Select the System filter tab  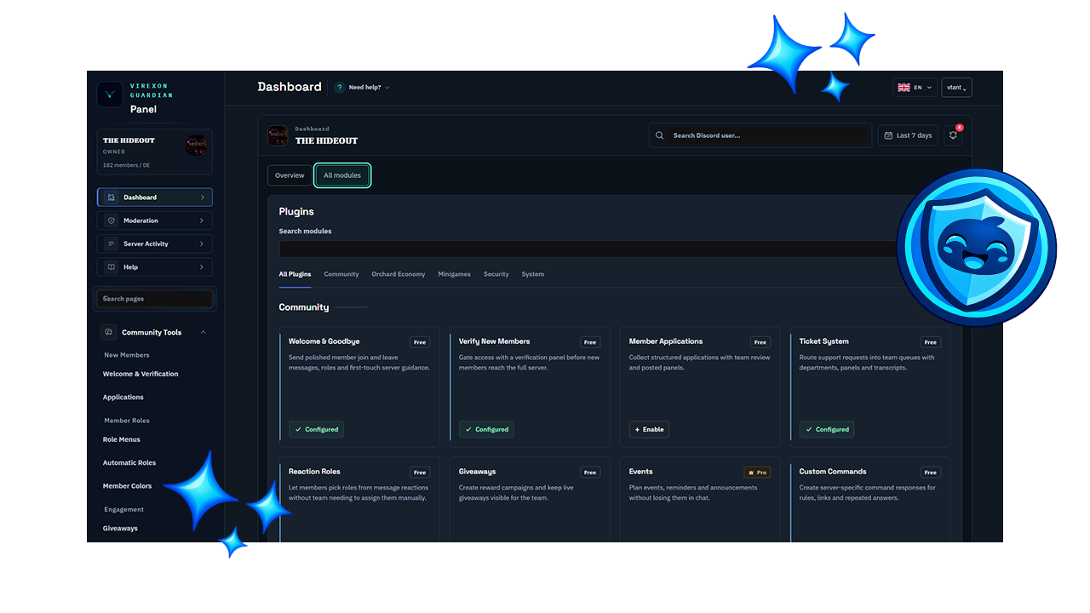tap(533, 274)
